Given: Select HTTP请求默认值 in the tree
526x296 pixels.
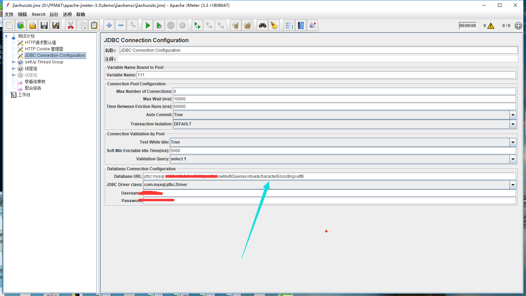Looking at the screenshot, I should [40, 42].
